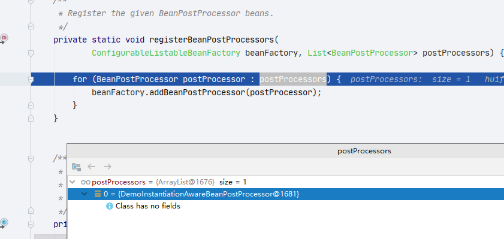Select the 'Class has no fields' row
Screen dimensions: 504x239
pos(286,206)
